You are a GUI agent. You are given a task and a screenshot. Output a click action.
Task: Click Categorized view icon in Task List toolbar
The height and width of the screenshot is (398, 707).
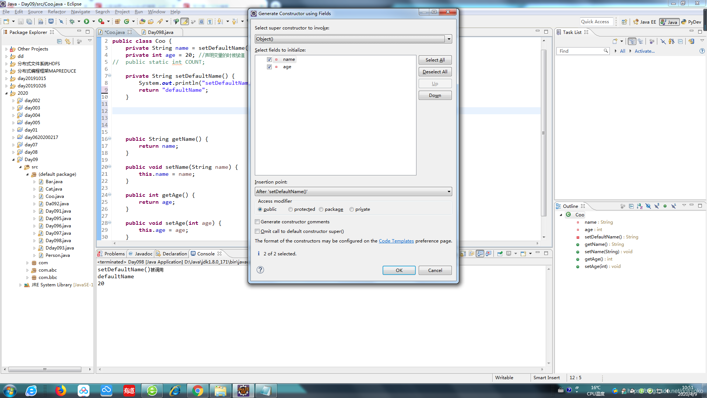[632, 41]
